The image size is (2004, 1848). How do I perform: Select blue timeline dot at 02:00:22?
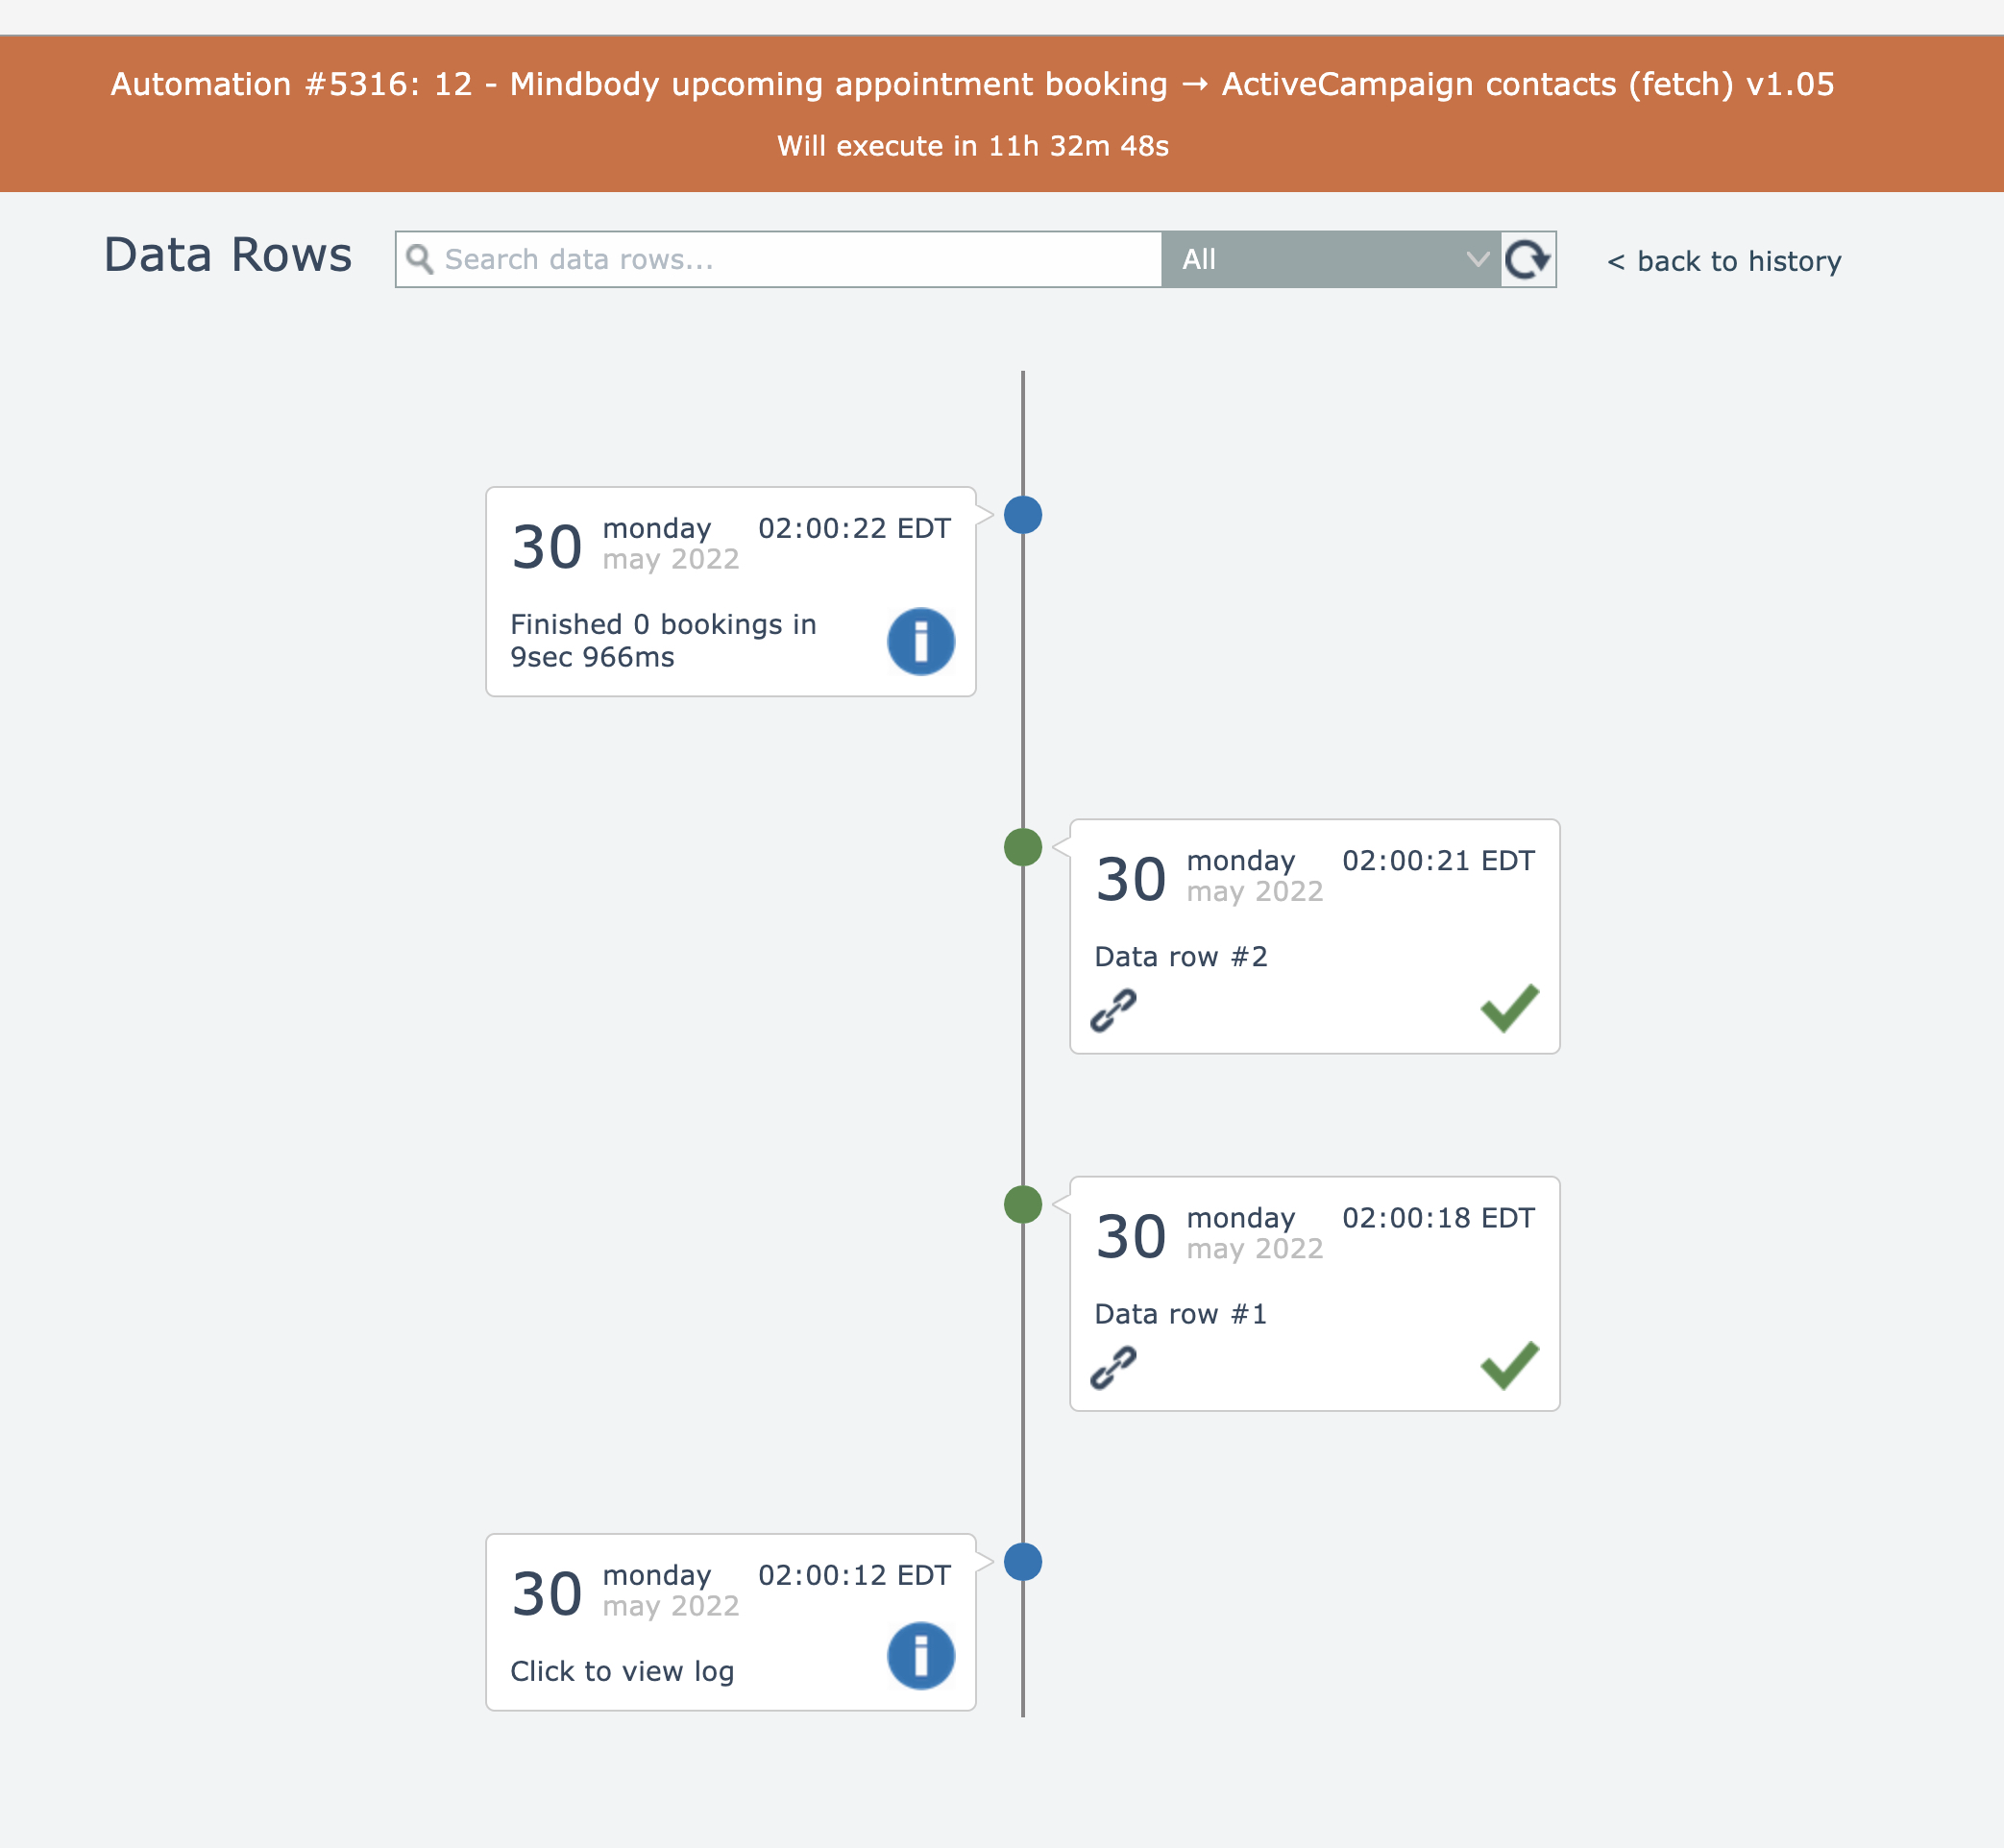1023,515
